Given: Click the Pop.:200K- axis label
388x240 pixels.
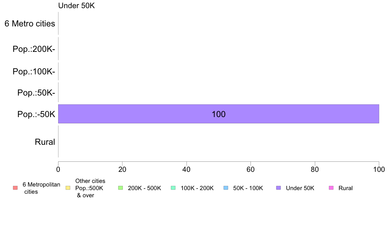Looking at the screenshot, I should pyautogui.click(x=34, y=49).
